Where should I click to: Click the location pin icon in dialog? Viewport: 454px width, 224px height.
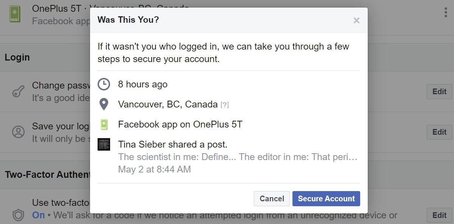click(104, 104)
